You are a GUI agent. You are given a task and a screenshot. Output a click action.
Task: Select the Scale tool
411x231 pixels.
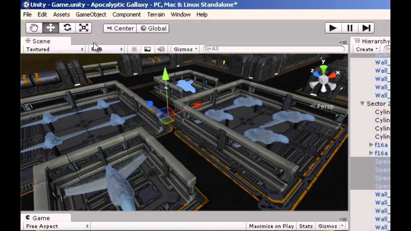83,28
